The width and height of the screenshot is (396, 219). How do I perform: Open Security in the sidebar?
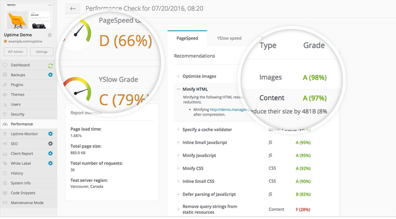pos(29,114)
